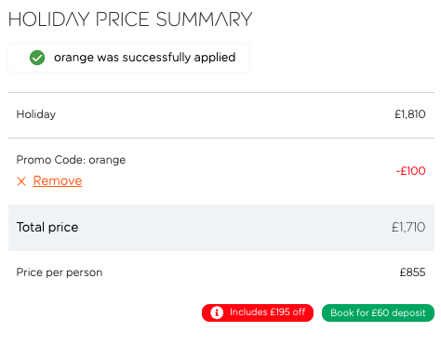Click the £1,810 holiday price
Screen dimensions: 441x345
pos(409,114)
